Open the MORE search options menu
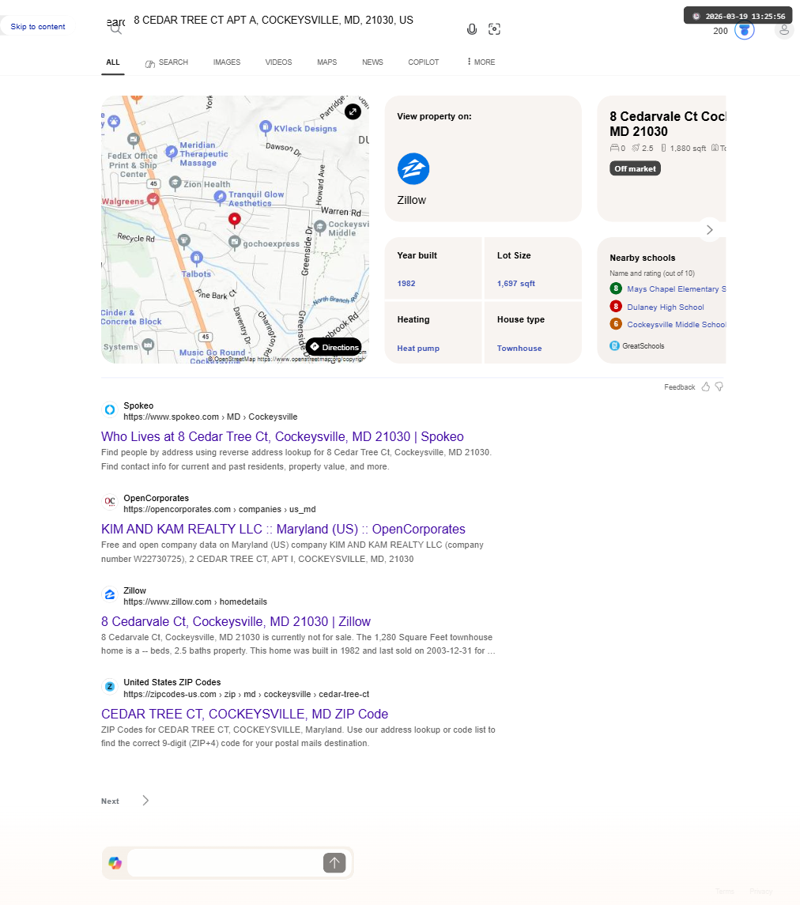Image resolution: width=800 pixels, height=905 pixels. pyautogui.click(x=481, y=62)
